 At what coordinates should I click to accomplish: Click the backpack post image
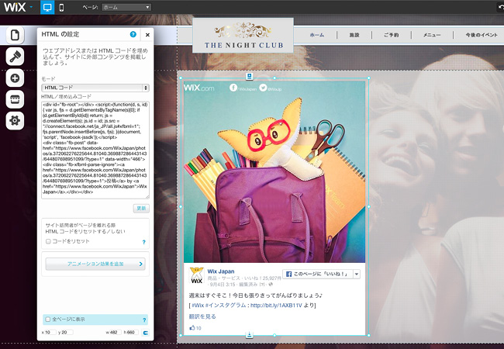274,171
